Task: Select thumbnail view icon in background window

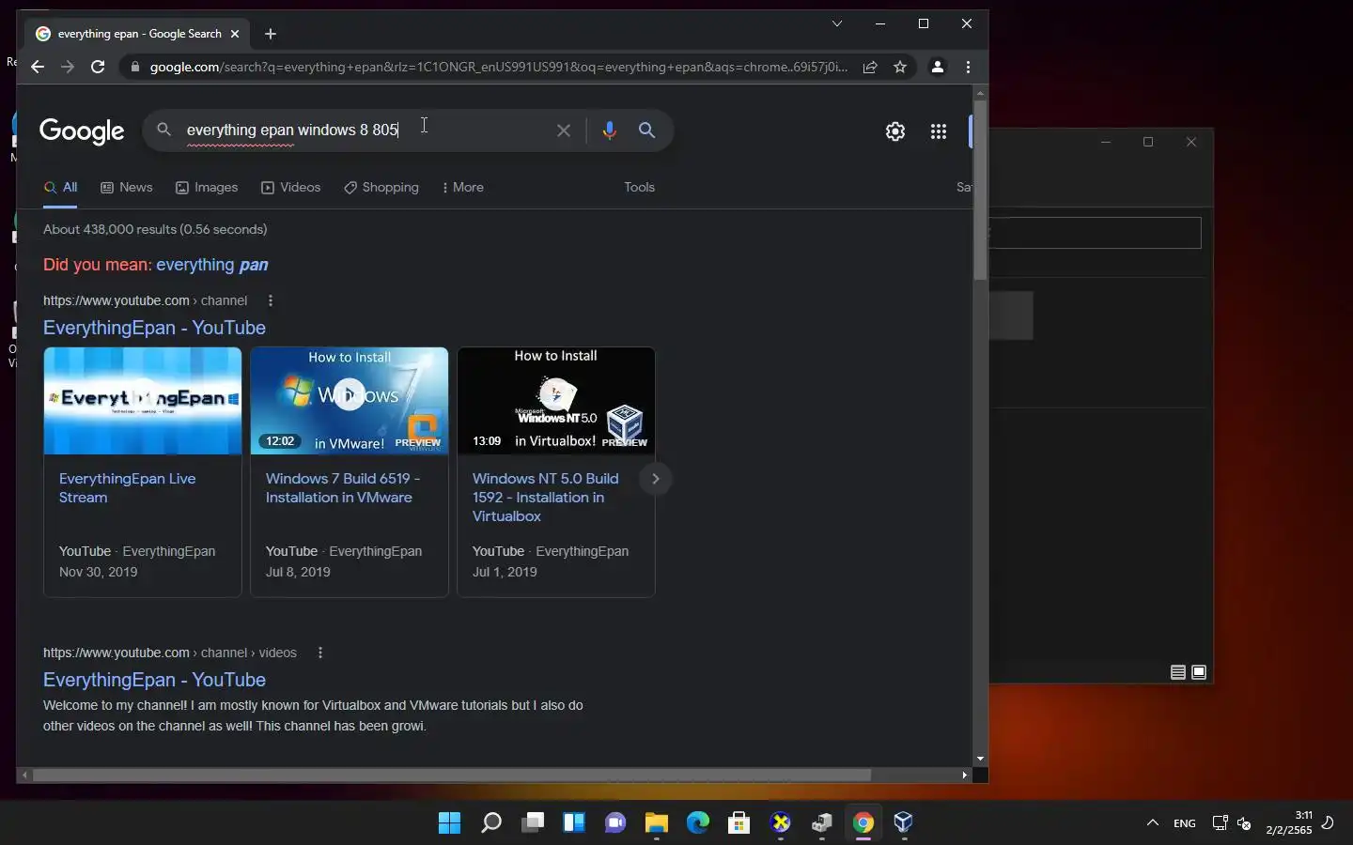Action: 1199,672
